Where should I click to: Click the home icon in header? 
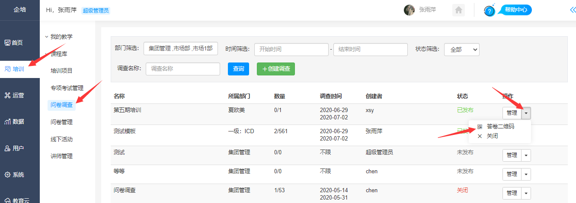coord(458,10)
